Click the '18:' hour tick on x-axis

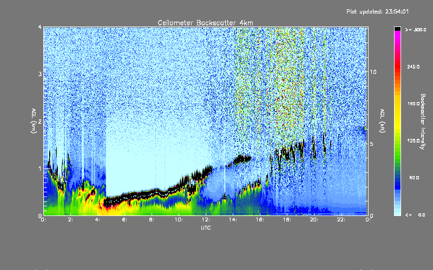coord(287,220)
